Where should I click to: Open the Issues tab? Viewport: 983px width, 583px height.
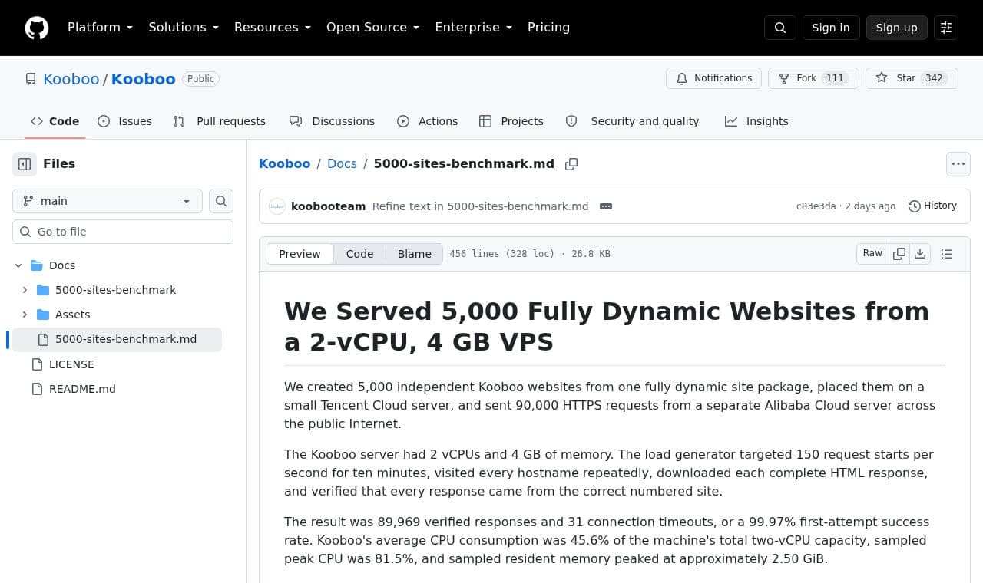tap(125, 121)
